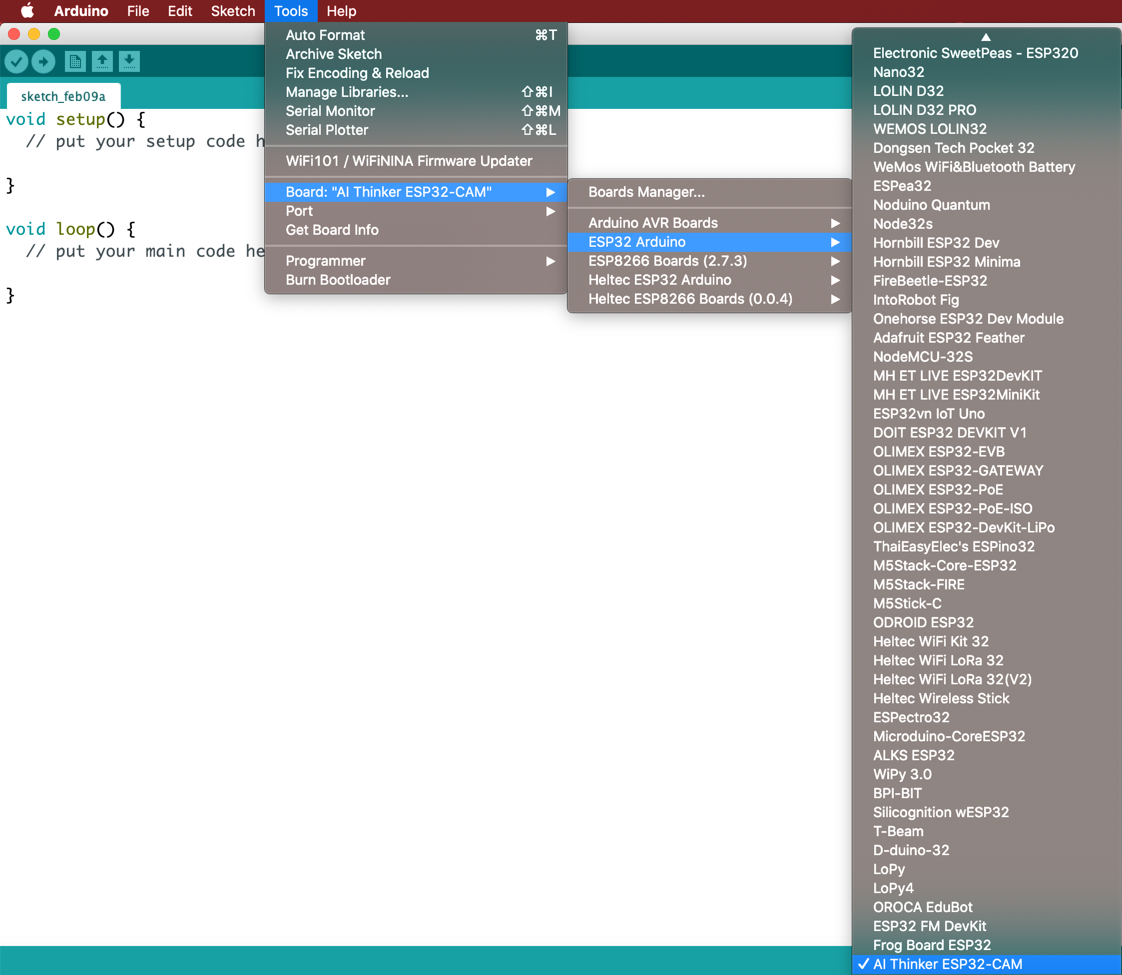Select the OLIMEX ESP32-PoE-ISO board
The height and width of the screenshot is (975, 1122).
pos(987,508)
